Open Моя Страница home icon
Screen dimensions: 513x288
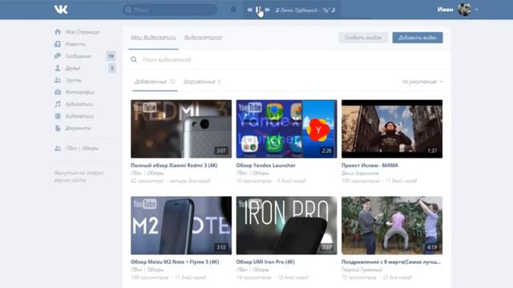pos(58,32)
